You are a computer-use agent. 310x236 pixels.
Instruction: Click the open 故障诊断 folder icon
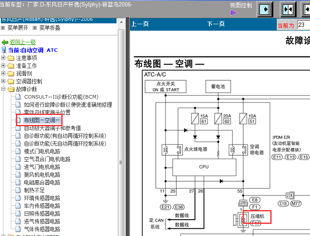tap(11, 89)
